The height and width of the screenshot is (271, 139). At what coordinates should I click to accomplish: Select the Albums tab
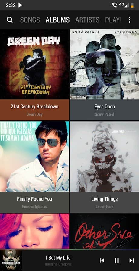(x=58, y=20)
